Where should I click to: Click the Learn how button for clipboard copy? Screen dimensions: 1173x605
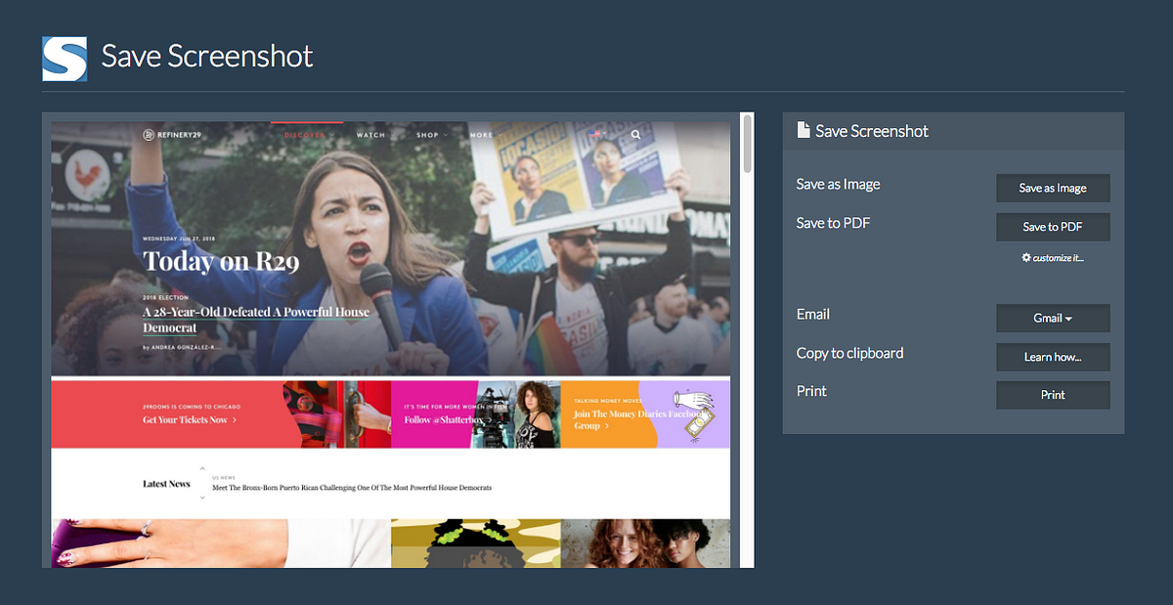pos(1053,357)
